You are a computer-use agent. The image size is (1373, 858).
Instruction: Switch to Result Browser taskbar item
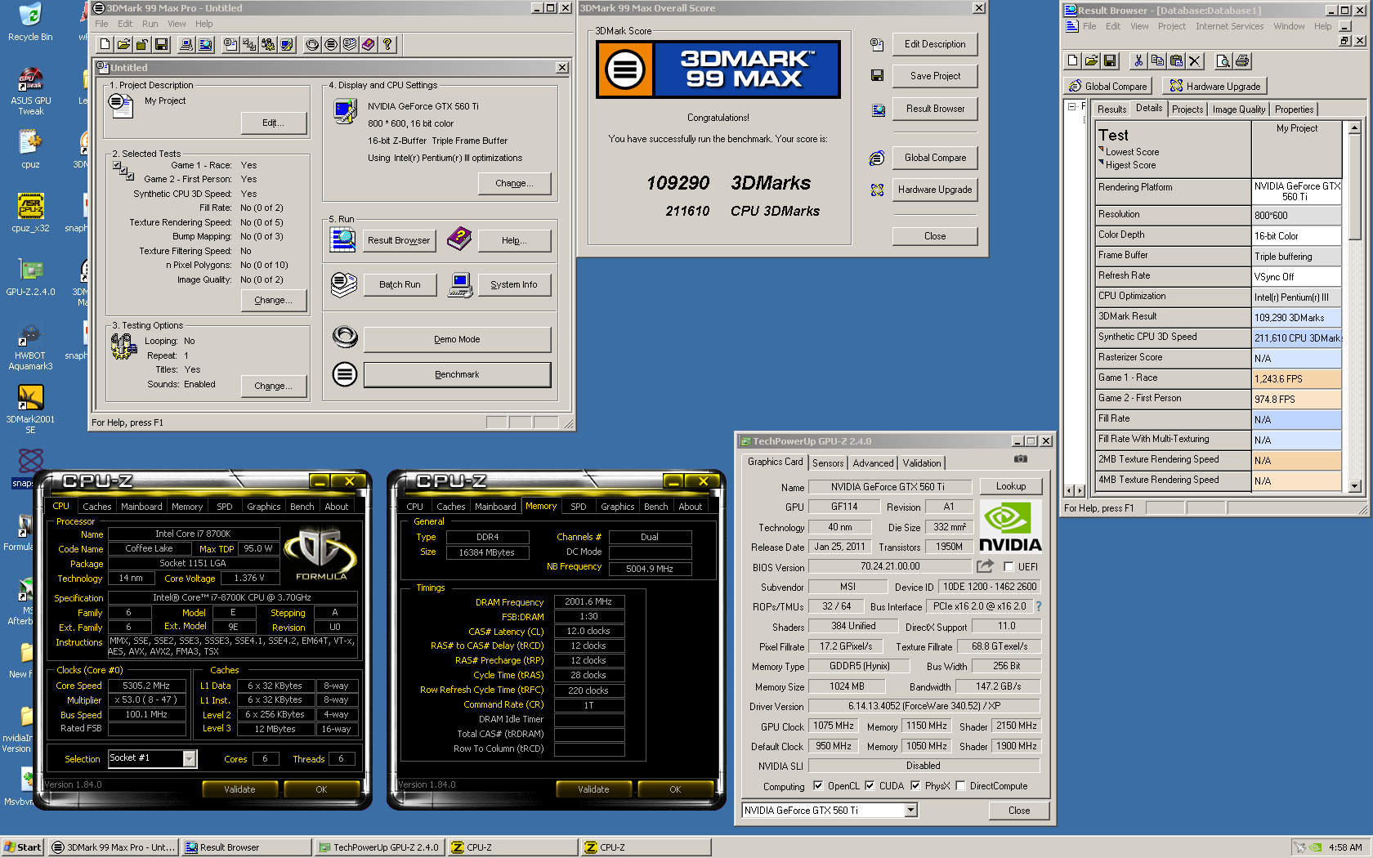click(x=247, y=847)
